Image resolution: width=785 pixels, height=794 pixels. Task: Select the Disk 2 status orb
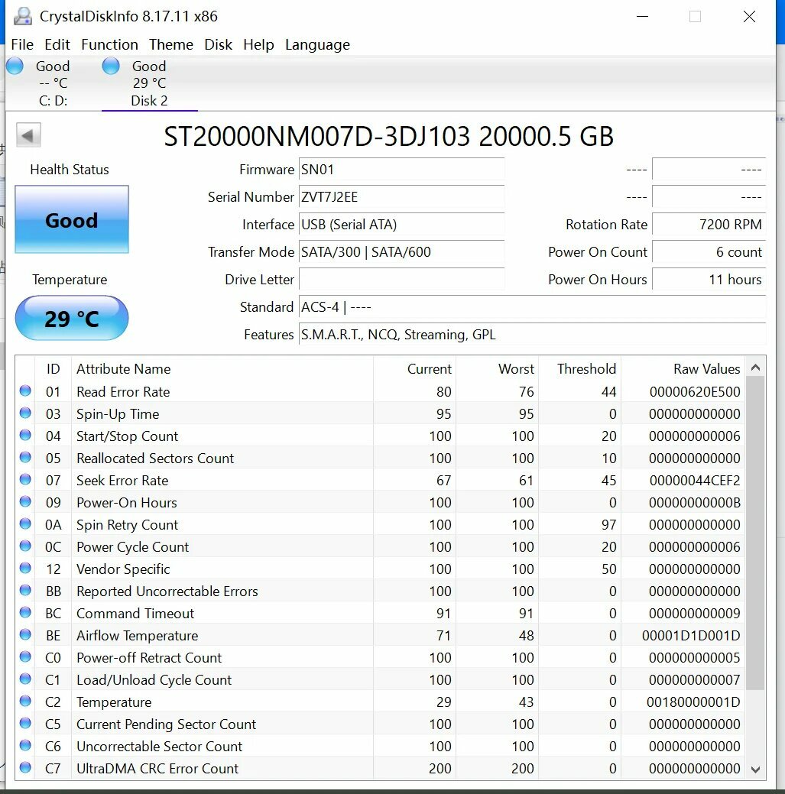[111, 66]
